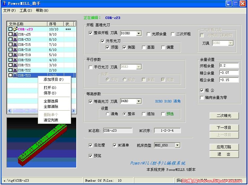
Task: Check the green 预选 option under 等高参数
Action: [x=163, y=114]
